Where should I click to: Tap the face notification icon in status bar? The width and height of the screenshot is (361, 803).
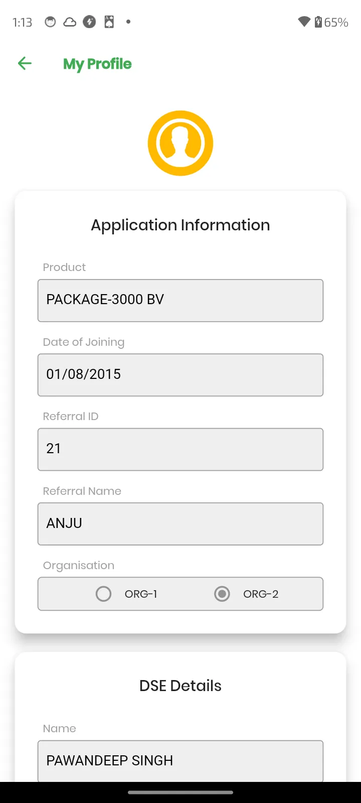[x=50, y=22]
